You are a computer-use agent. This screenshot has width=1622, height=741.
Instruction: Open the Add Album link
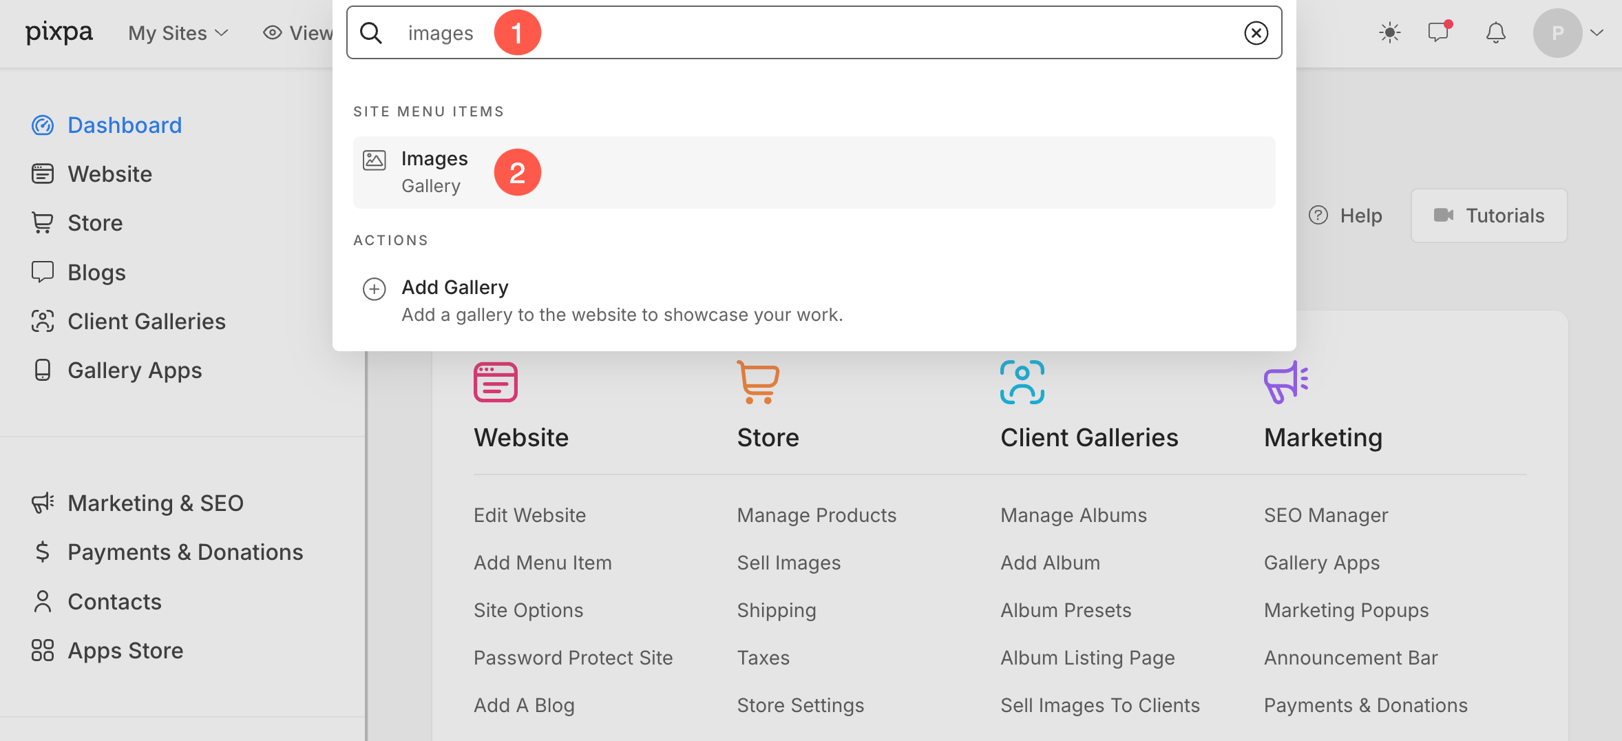pos(1050,563)
